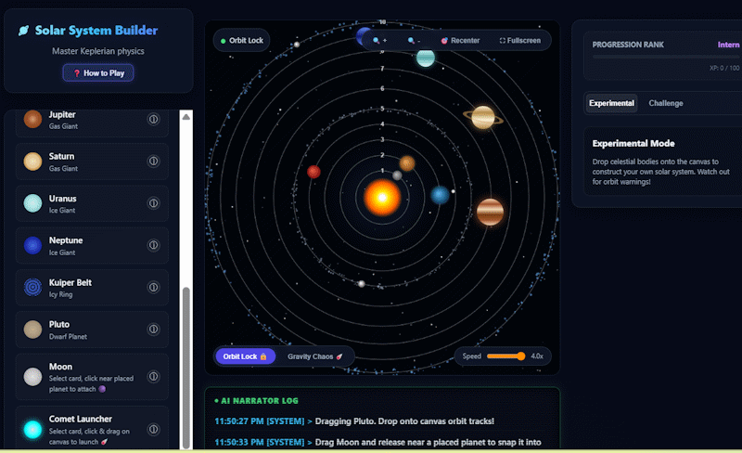Click the sidebar scrollbar thumb

[x=186, y=368]
